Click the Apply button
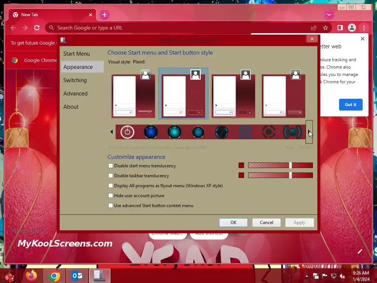 (x=299, y=222)
